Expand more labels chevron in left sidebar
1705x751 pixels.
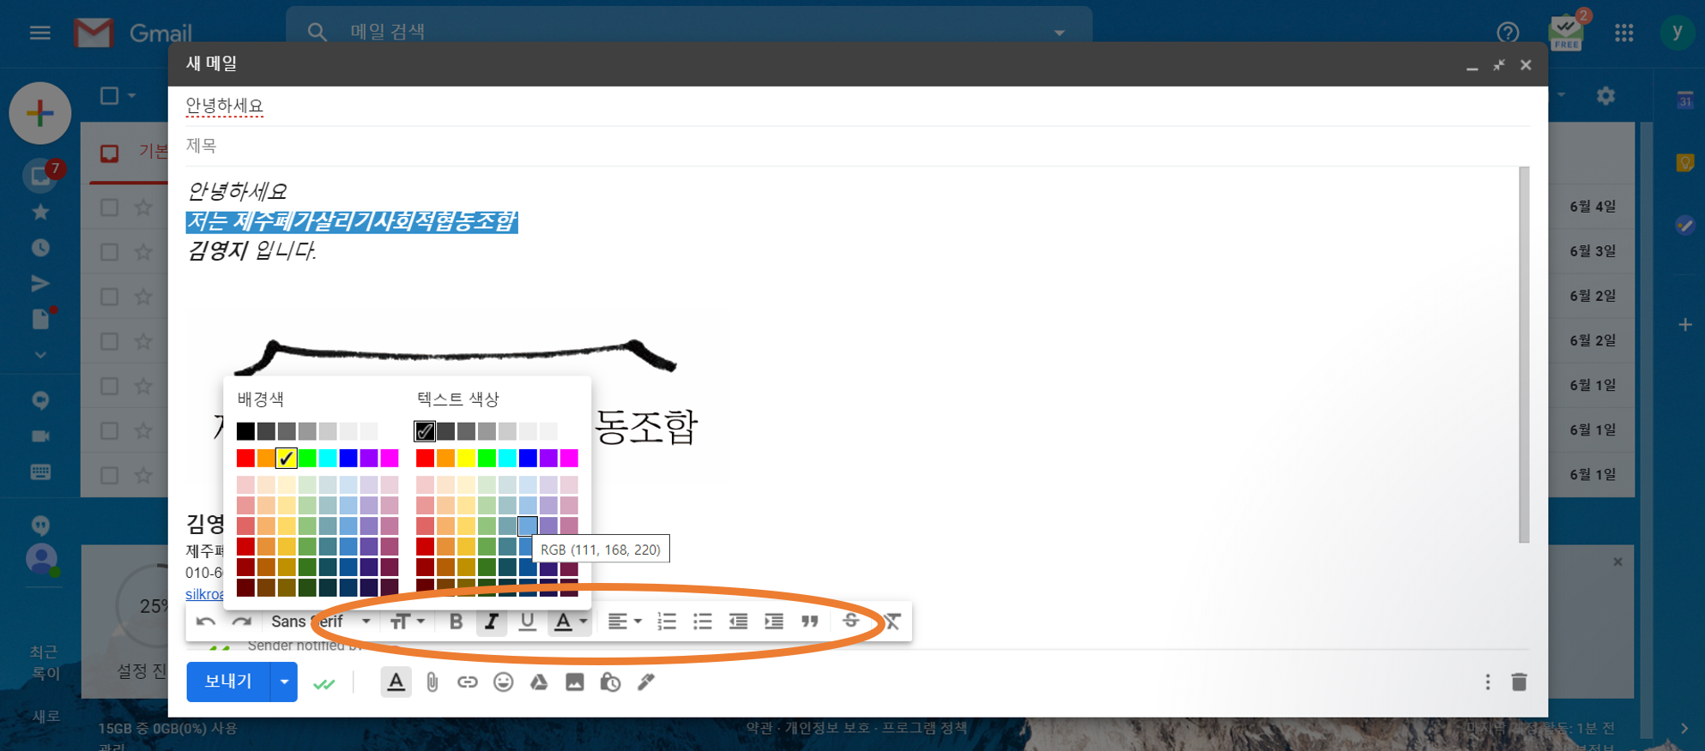click(40, 355)
